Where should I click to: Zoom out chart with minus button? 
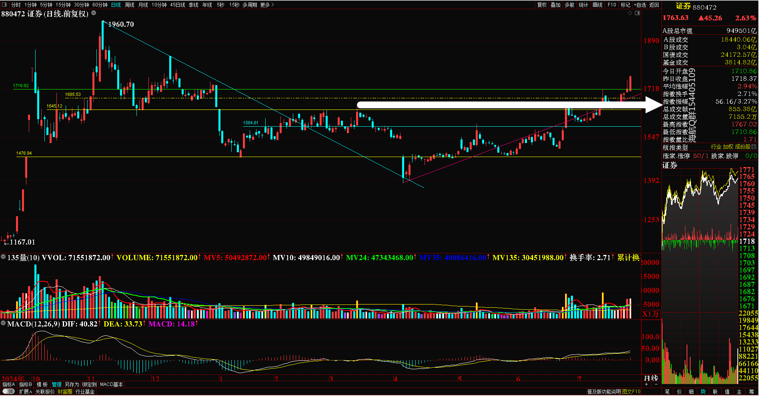point(655,384)
